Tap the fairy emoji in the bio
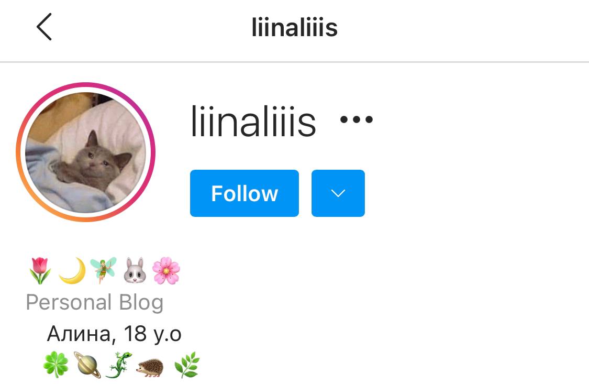589x384 pixels. click(x=103, y=270)
